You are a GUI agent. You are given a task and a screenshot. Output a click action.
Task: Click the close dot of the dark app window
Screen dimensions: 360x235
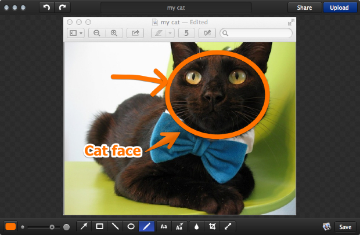pyautogui.click(x=6, y=8)
